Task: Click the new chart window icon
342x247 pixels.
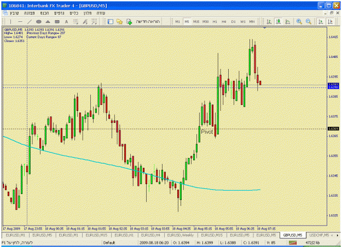Action: pos(111,21)
